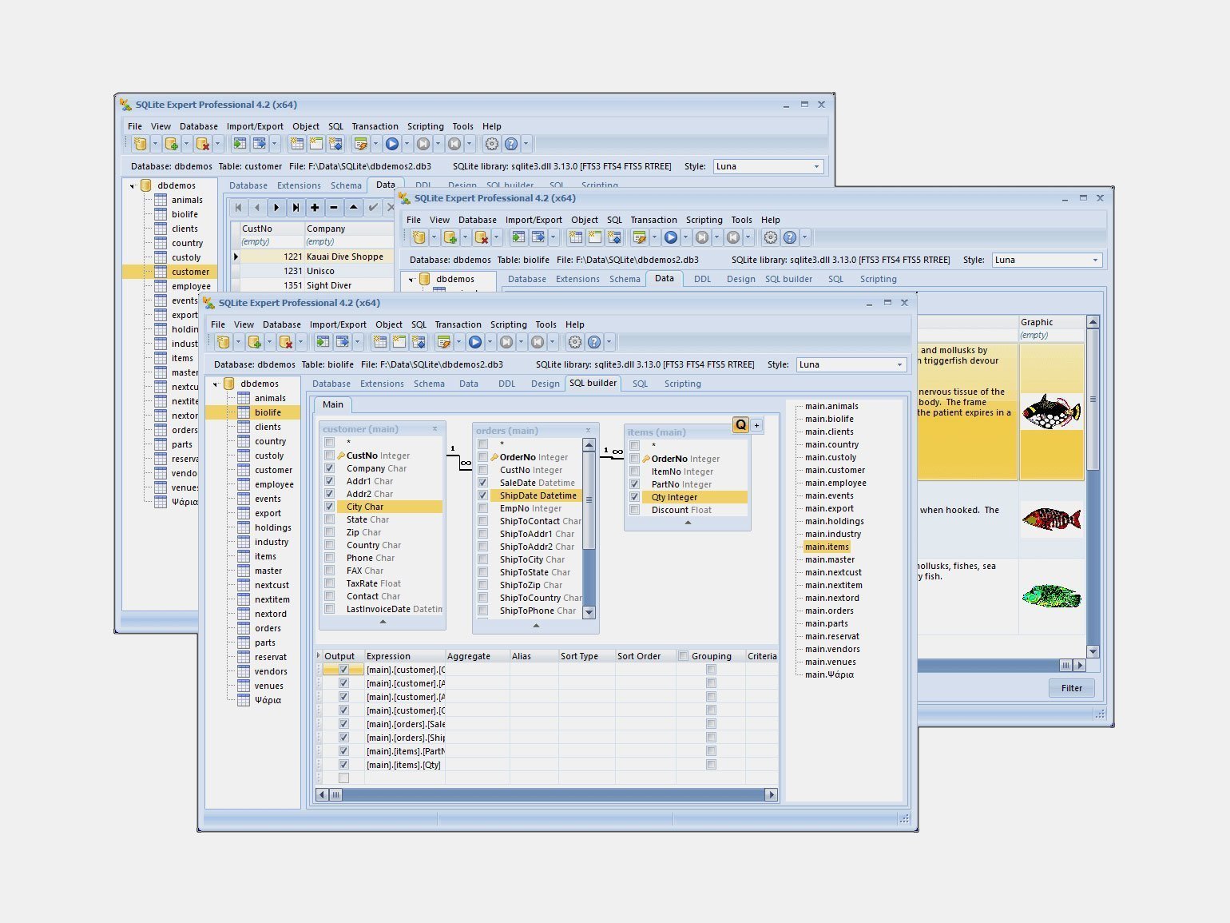Click the black triggerfish thumbnail in the Graphic column
Screen dimensions: 1230x923
(x=1050, y=412)
